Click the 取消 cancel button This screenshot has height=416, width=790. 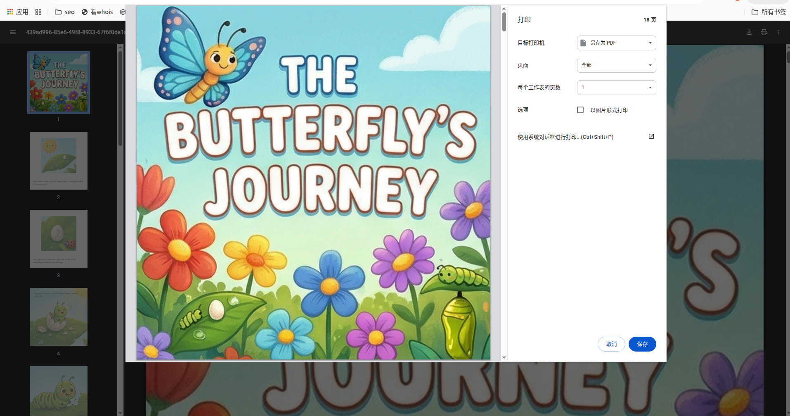[x=611, y=344]
